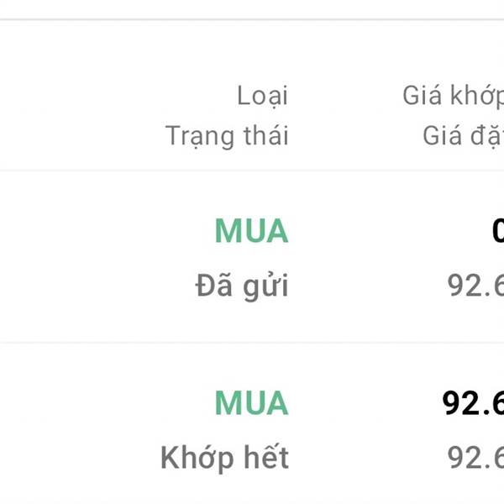Tap the MUA label above Đã gửi

(251, 231)
